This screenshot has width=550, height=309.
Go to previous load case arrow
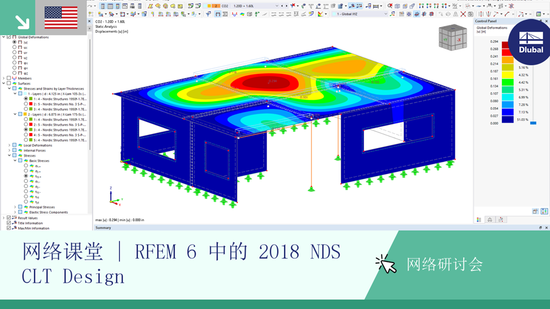[x=282, y=6]
